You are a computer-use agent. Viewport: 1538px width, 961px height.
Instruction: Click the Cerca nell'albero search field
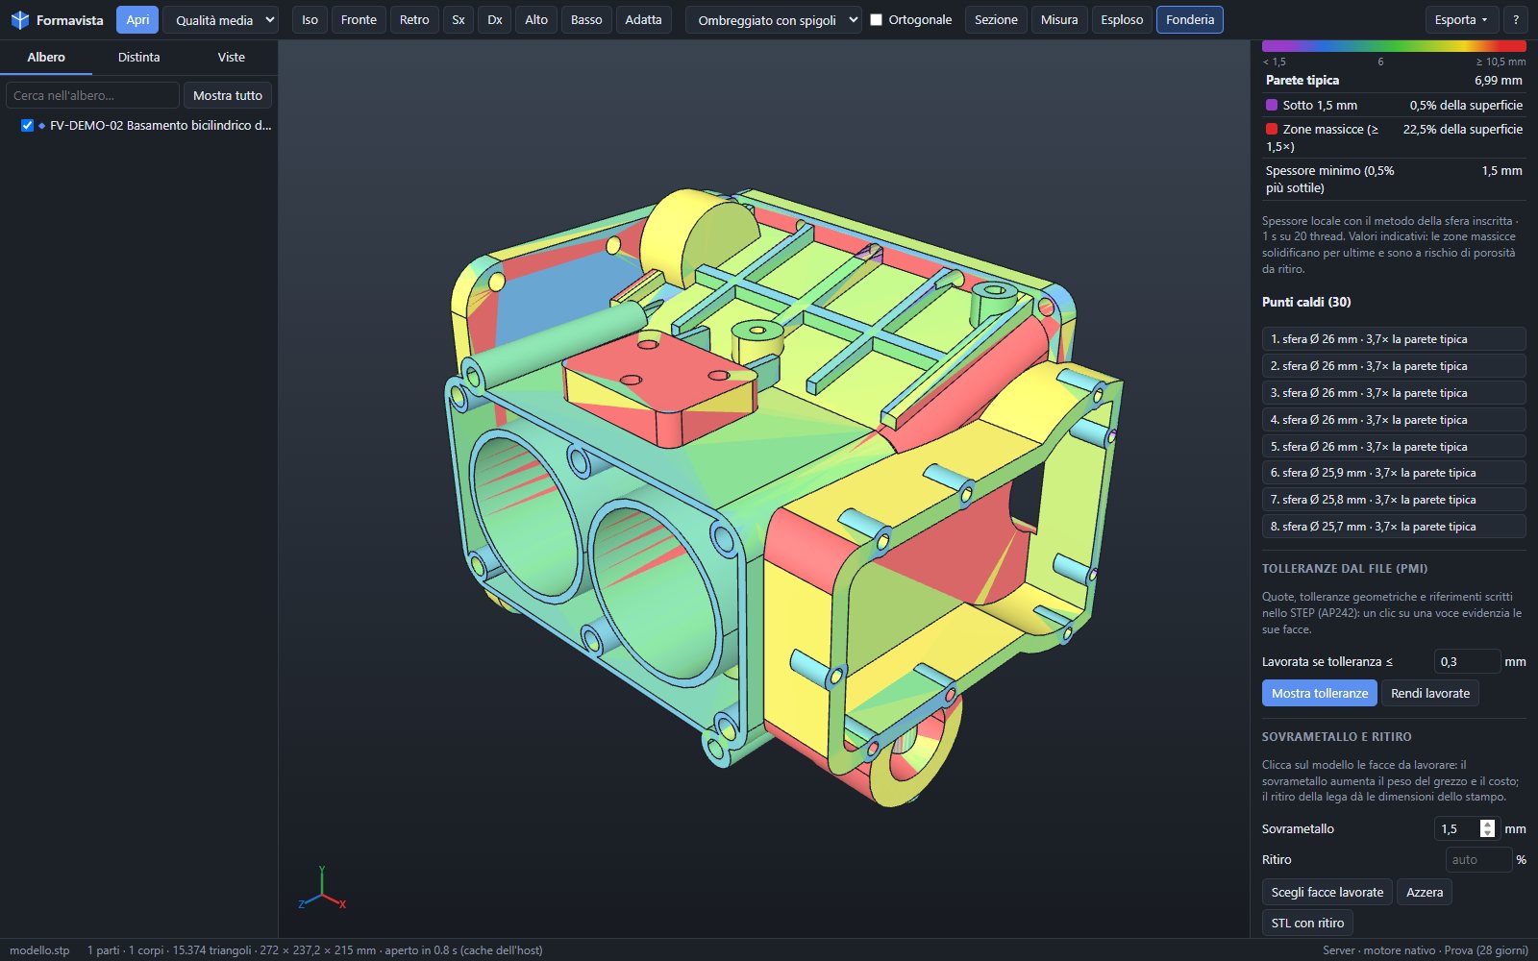pos(92,95)
